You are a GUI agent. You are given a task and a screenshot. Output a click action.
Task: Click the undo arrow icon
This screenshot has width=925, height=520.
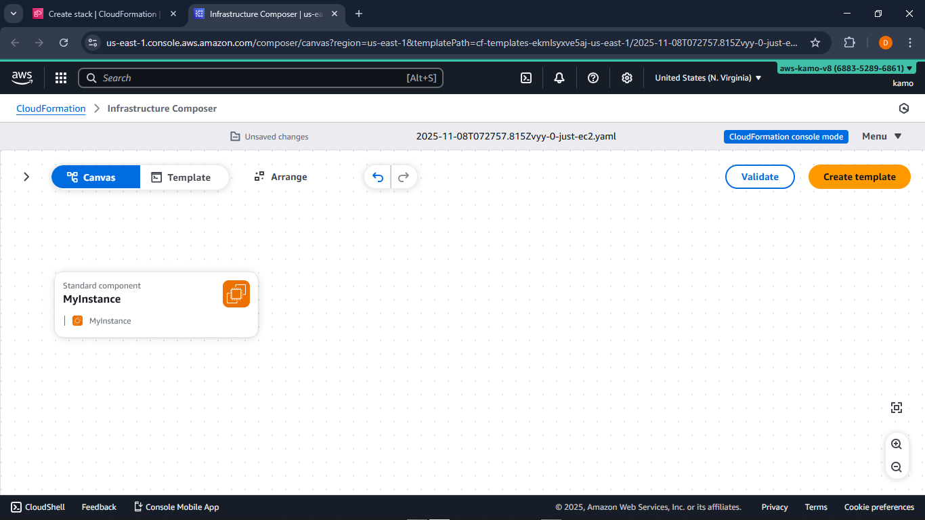click(377, 177)
